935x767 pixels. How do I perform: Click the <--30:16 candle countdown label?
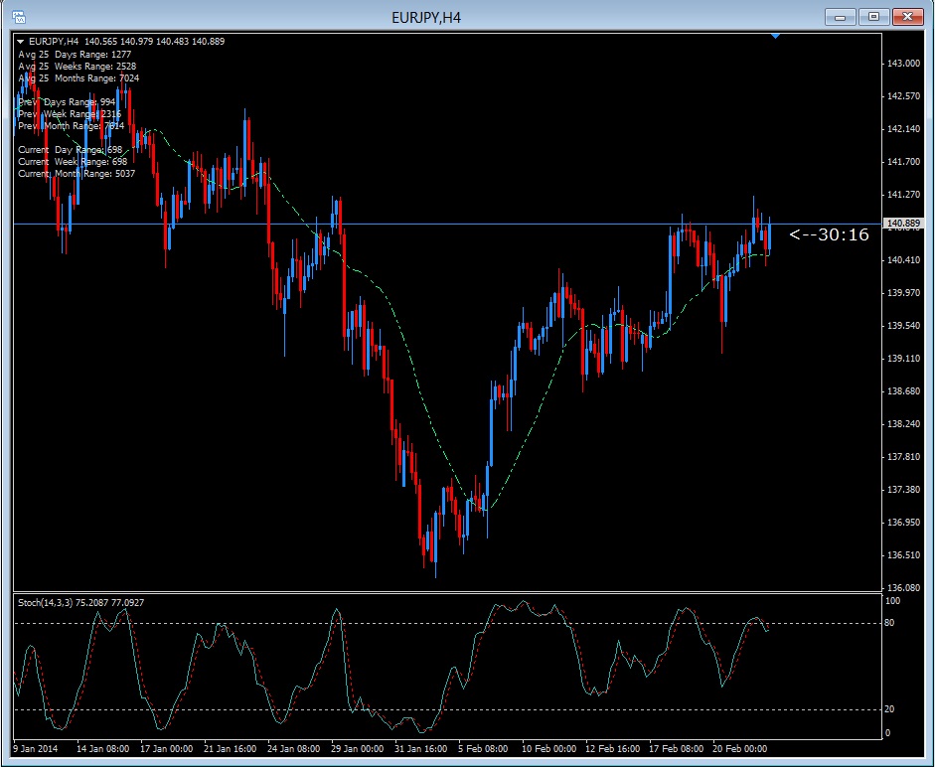point(830,234)
